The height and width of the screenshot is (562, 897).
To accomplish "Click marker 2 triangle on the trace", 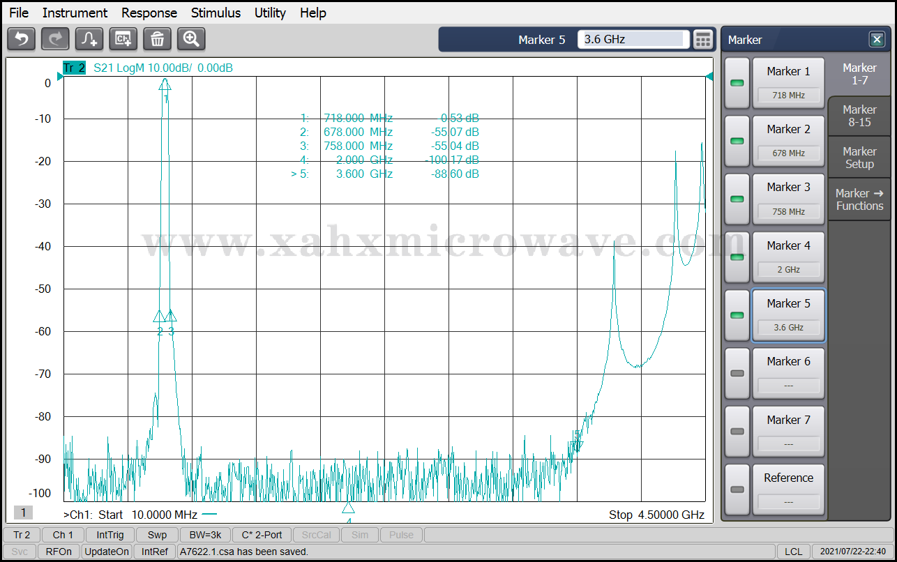I will pos(159,317).
